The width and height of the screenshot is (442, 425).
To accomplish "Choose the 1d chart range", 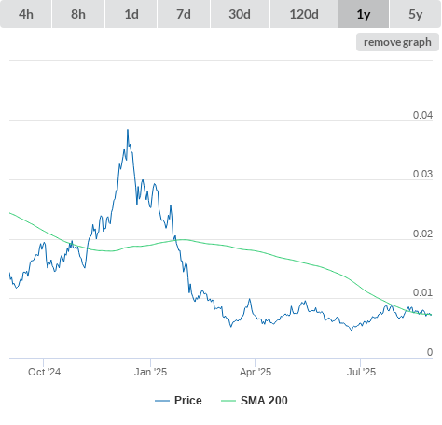I will (x=131, y=14).
